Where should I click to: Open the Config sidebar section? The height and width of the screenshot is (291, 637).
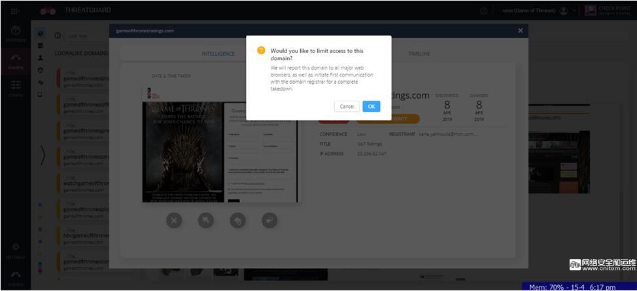(x=16, y=88)
